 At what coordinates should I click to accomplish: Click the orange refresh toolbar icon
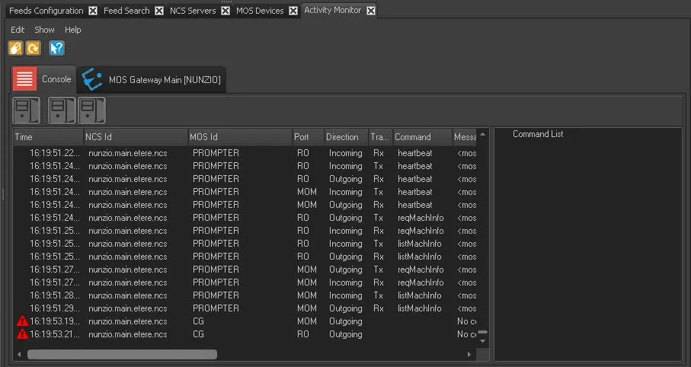(x=34, y=49)
